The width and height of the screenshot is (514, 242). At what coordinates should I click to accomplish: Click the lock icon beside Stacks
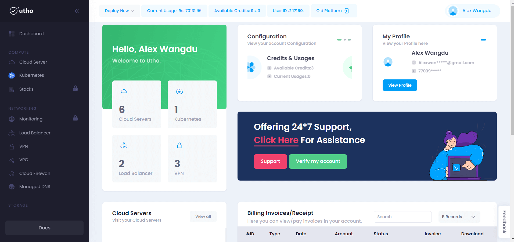[x=76, y=88]
